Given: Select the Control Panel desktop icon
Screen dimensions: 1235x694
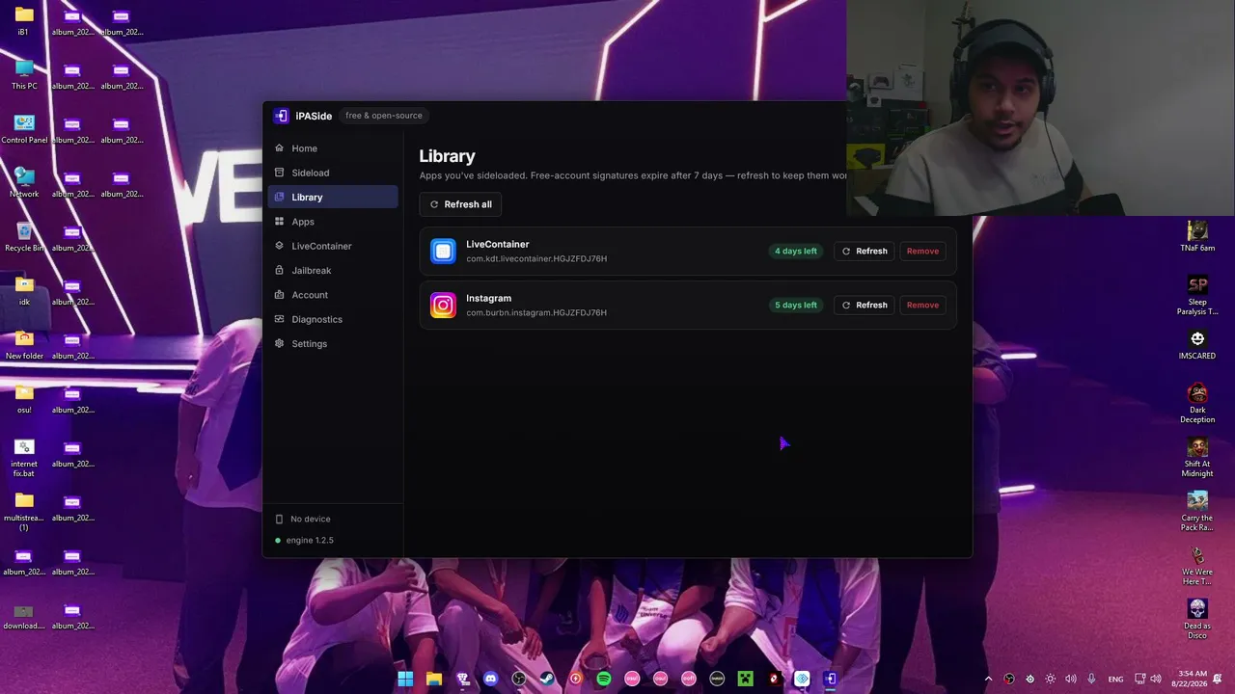Looking at the screenshot, I should tap(24, 129).
